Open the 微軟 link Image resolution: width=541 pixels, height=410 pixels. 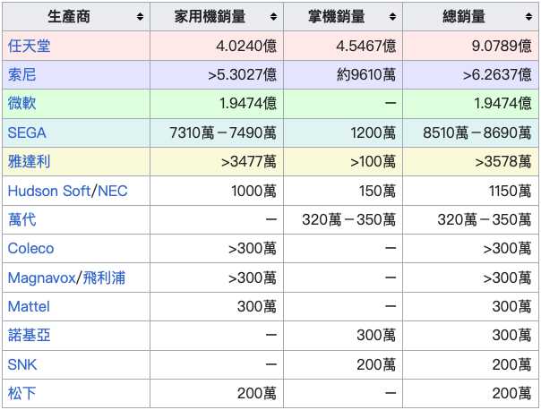21,104
